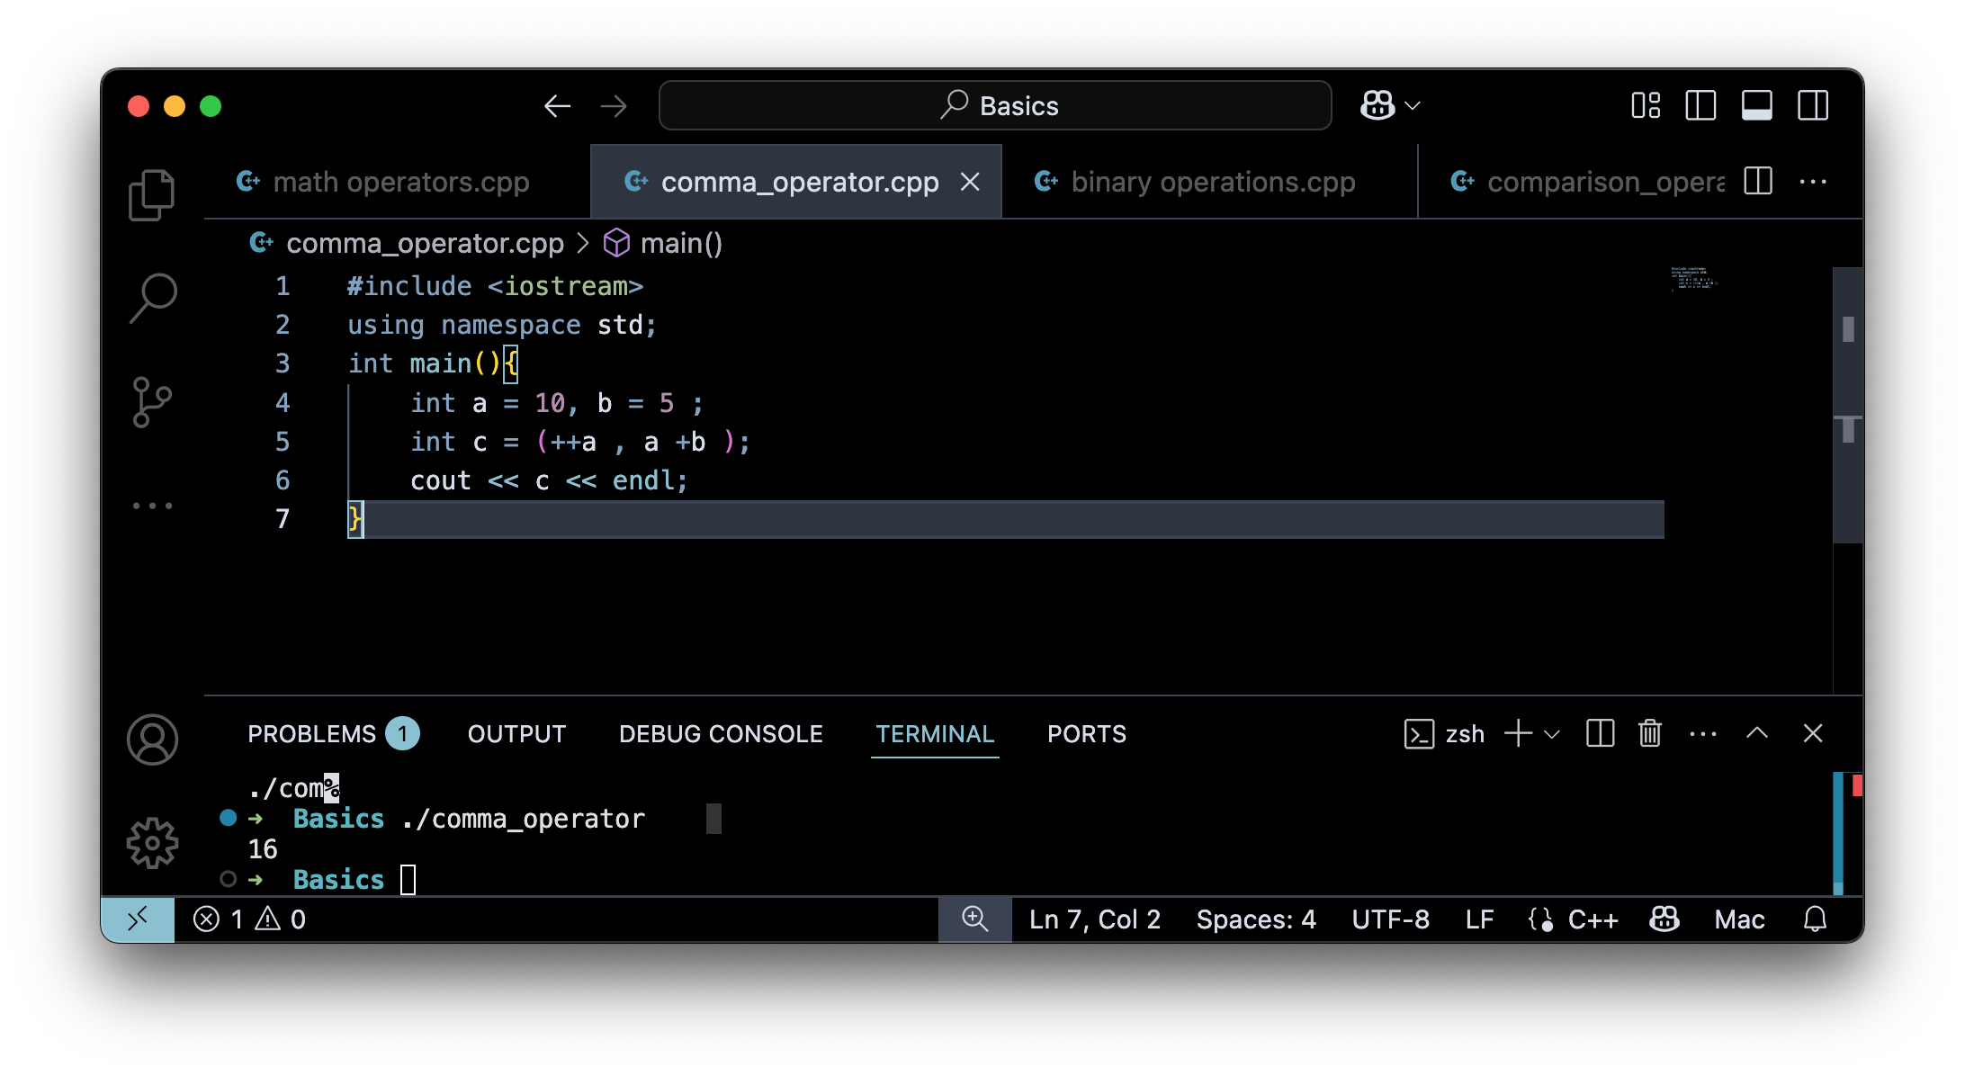Viewport: 1965px width, 1076px height.
Task: Open the Search view in the activity bar
Action: point(151,299)
